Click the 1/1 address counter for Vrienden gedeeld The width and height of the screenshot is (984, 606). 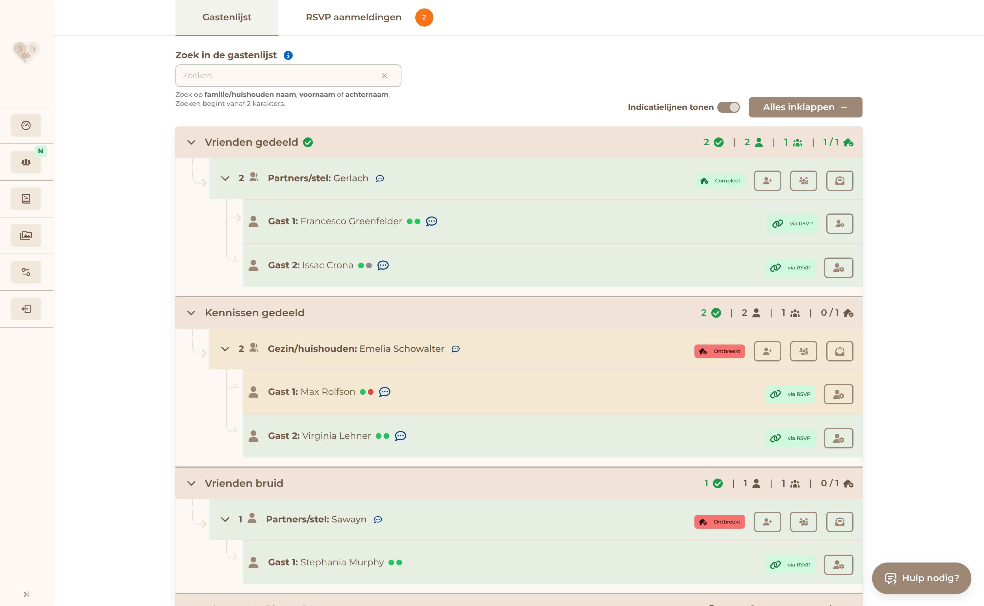click(838, 142)
